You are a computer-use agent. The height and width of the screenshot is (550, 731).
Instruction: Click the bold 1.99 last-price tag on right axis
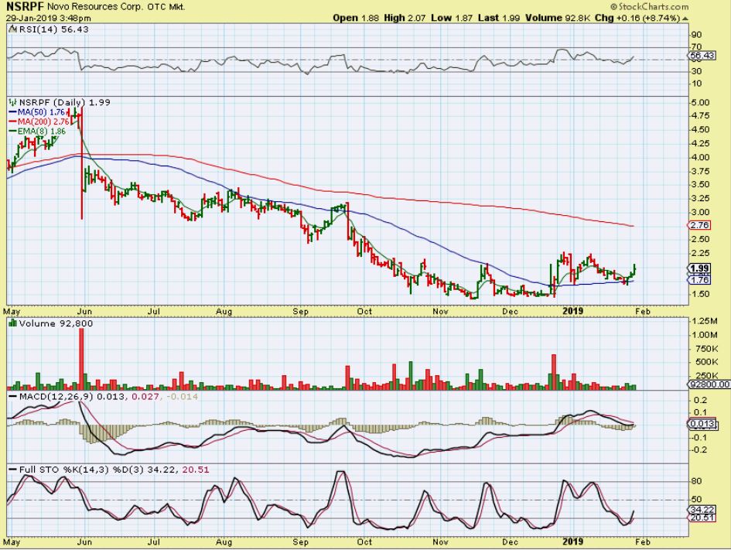tap(699, 268)
